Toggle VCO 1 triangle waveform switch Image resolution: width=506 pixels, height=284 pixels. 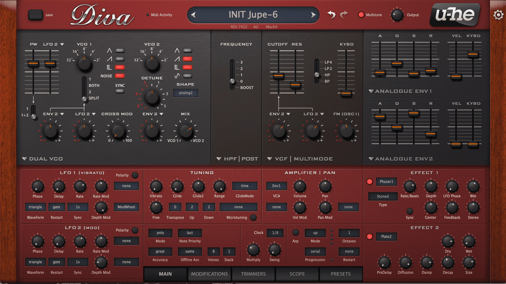tap(120, 50)
